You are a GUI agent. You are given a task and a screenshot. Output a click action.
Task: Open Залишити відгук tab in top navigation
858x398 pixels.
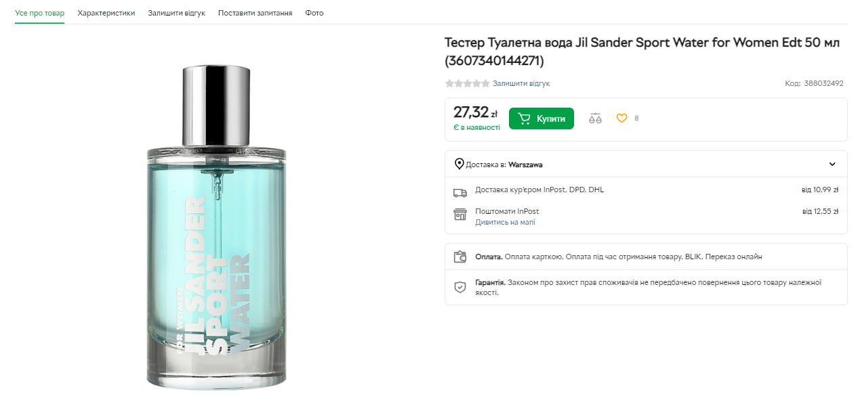pyautogui.click(x=176, y=13)
